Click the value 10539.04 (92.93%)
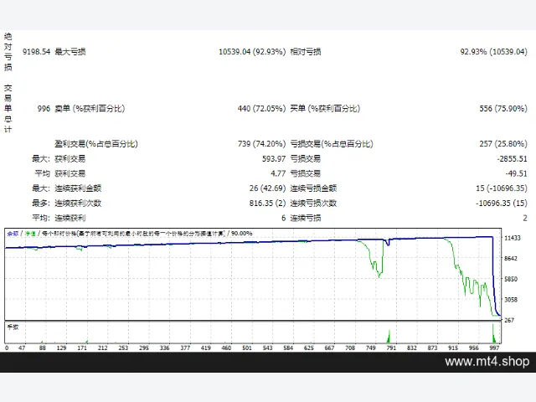This screenshot has height=402, width=536. coord(252,52)
